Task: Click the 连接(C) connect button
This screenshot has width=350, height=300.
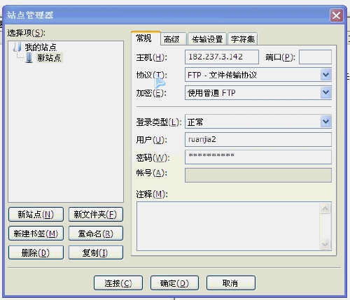Action: pos(118,283)
